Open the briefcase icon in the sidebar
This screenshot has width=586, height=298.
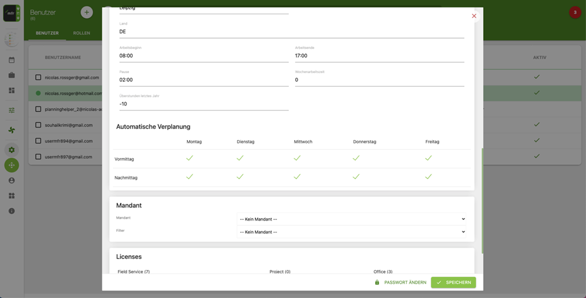[12, 75]
